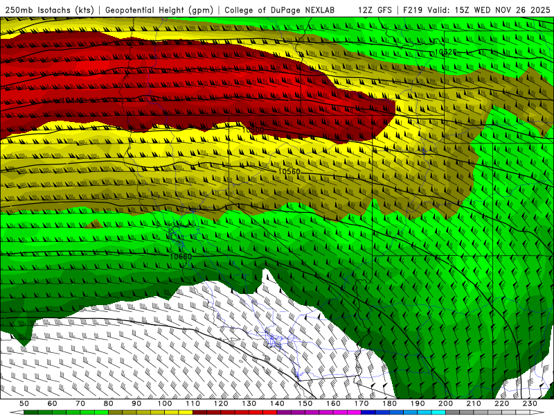Click the cyan color bar swatch below 190
This screenshot has width=554, height=416.
click(425, 413)
